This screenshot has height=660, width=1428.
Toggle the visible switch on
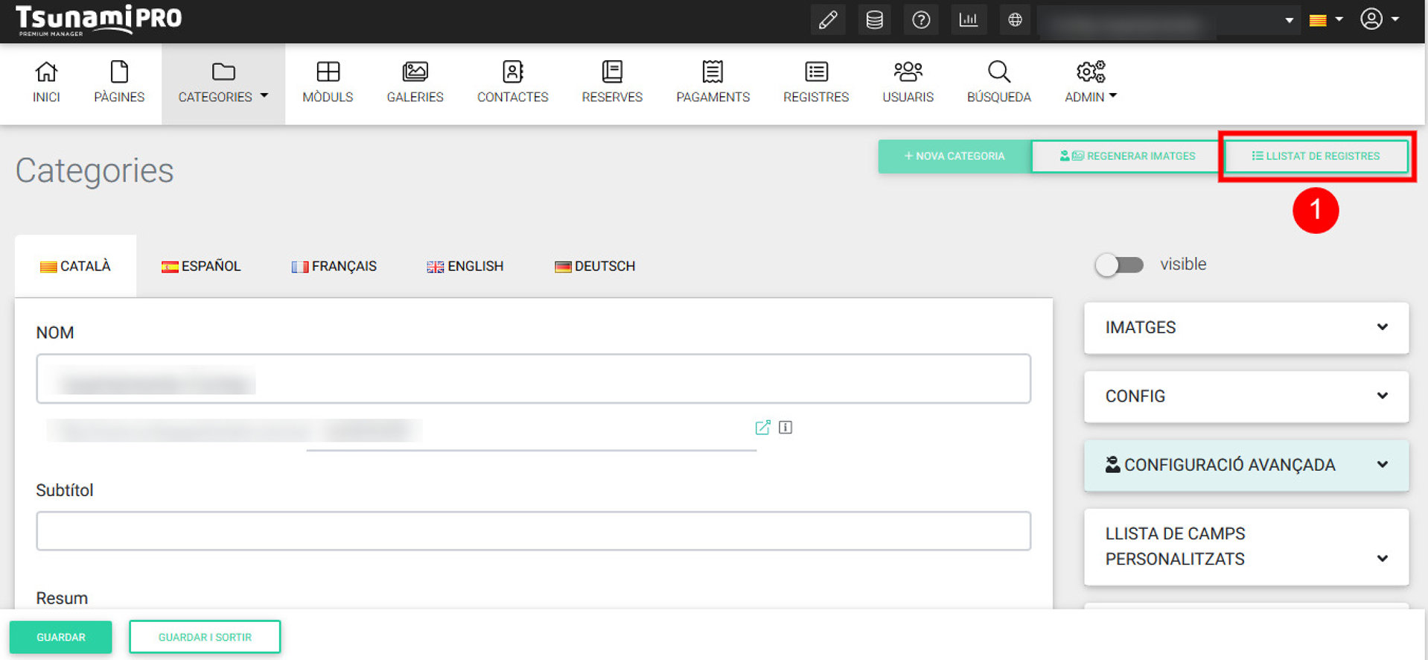click(1119, 265)
